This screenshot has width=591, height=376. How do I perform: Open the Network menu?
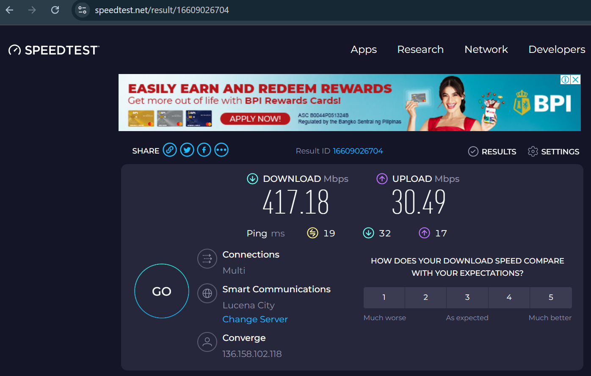486,49
